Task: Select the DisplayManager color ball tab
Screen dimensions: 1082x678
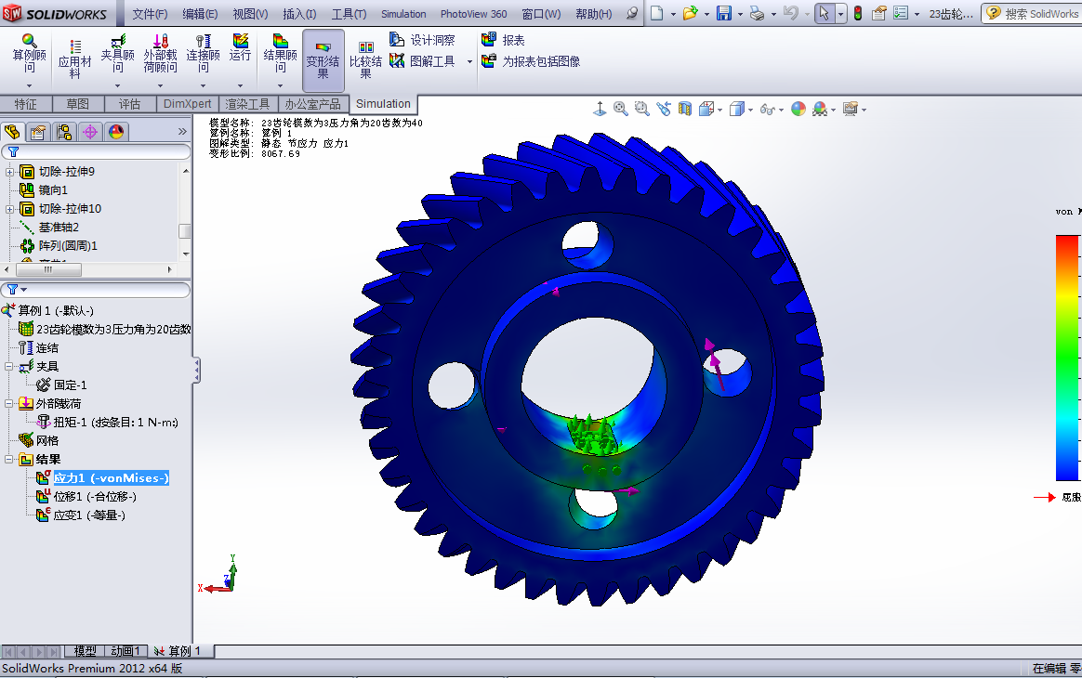Action: tap(116, 132)
